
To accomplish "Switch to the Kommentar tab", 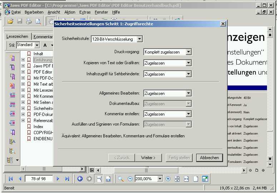I will 43,37.
